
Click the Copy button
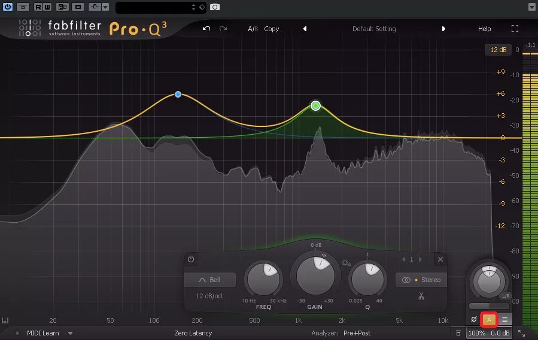coord(272,29)
